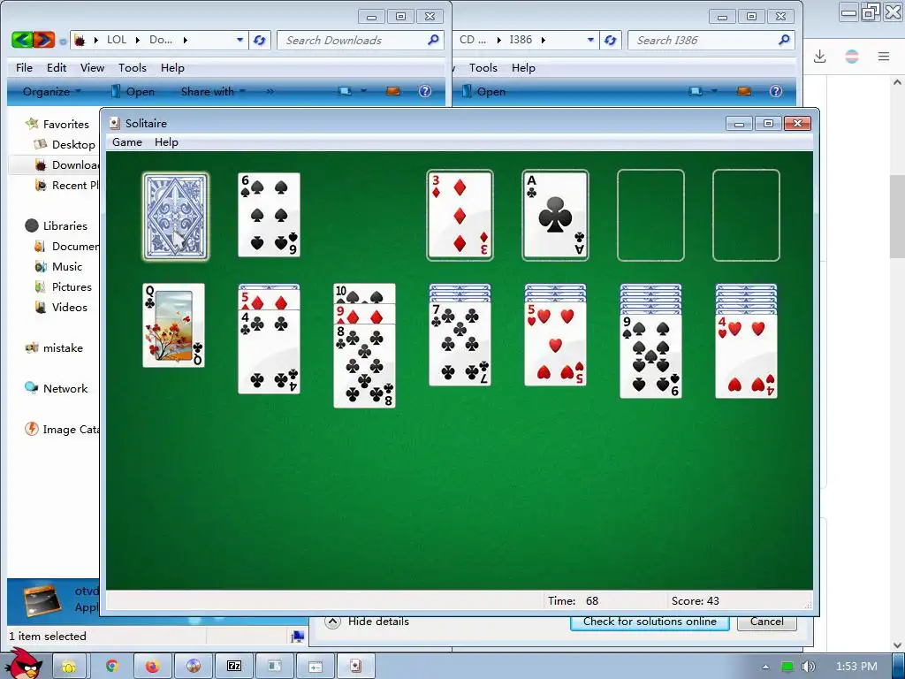
Task: Open Help menu in I386 window
Action: pos(523,67)
